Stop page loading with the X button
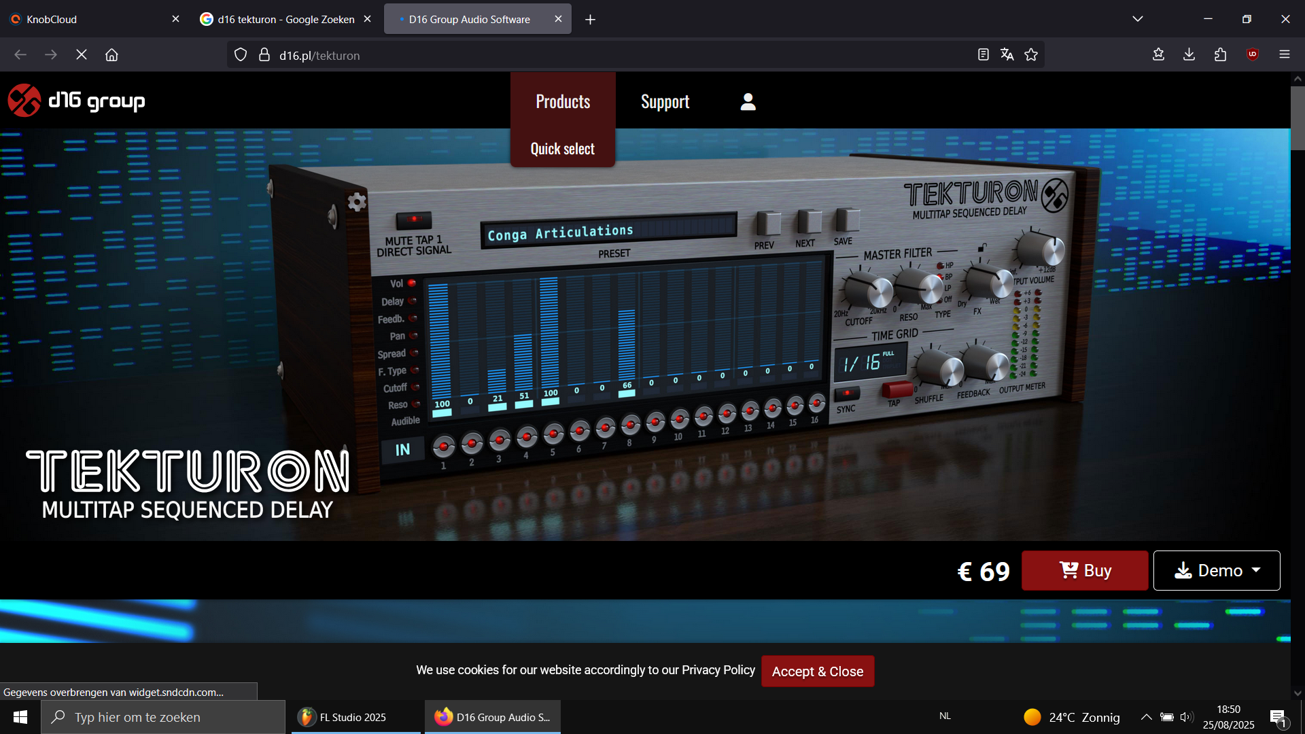This screenshot has width=1305, height=734. (82, 55)
